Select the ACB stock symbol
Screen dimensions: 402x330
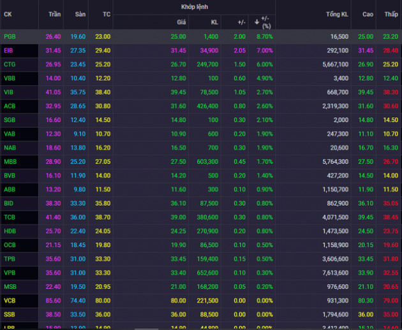pyautogui.click(x=10, y=106)
